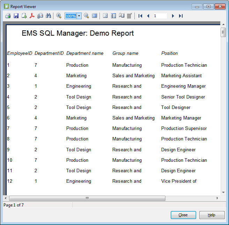Open page settings icon

click(x=121, y=16)
